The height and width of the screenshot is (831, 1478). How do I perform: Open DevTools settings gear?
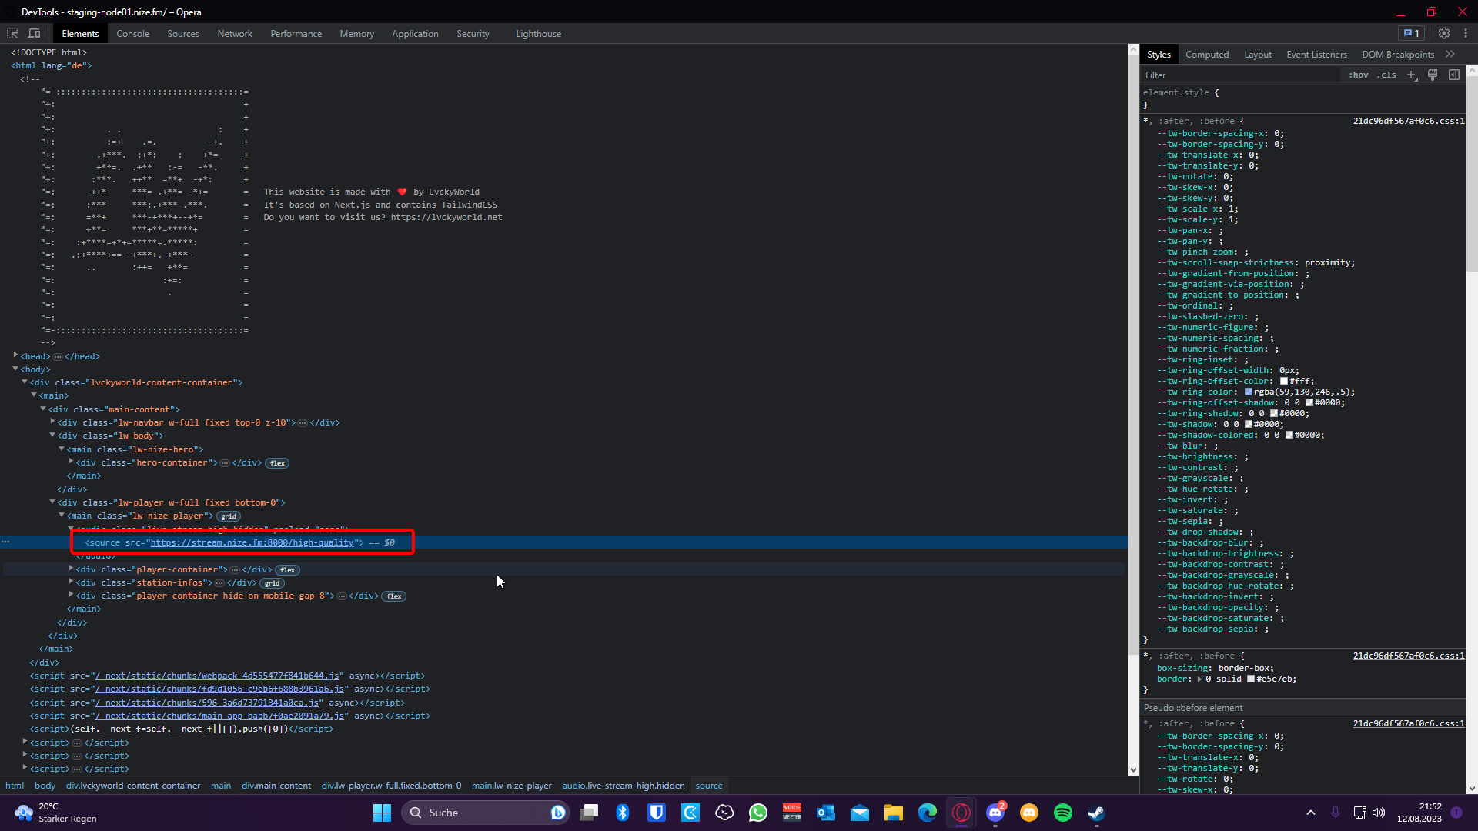pyautogui.click(x=1444, y=33)
